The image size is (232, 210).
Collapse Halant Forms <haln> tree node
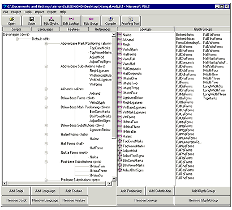coord(46,135)
